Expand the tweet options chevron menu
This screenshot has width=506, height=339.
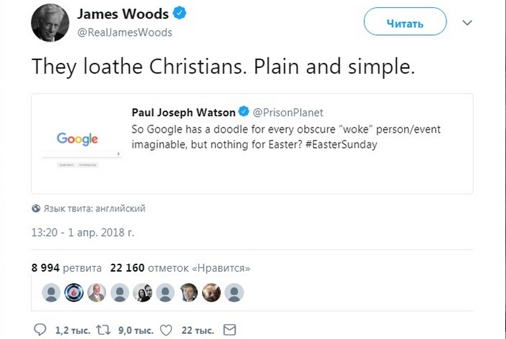(467, 23)
